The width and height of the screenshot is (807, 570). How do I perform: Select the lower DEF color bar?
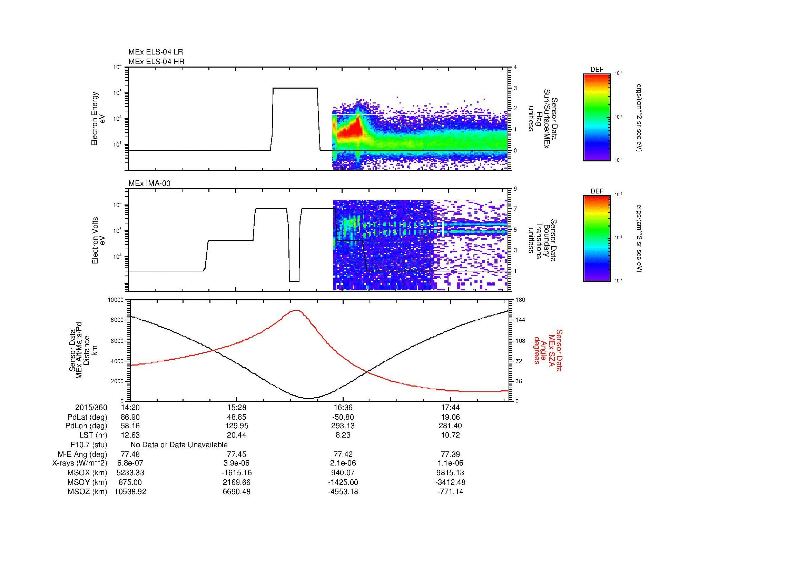pos(597,239)
